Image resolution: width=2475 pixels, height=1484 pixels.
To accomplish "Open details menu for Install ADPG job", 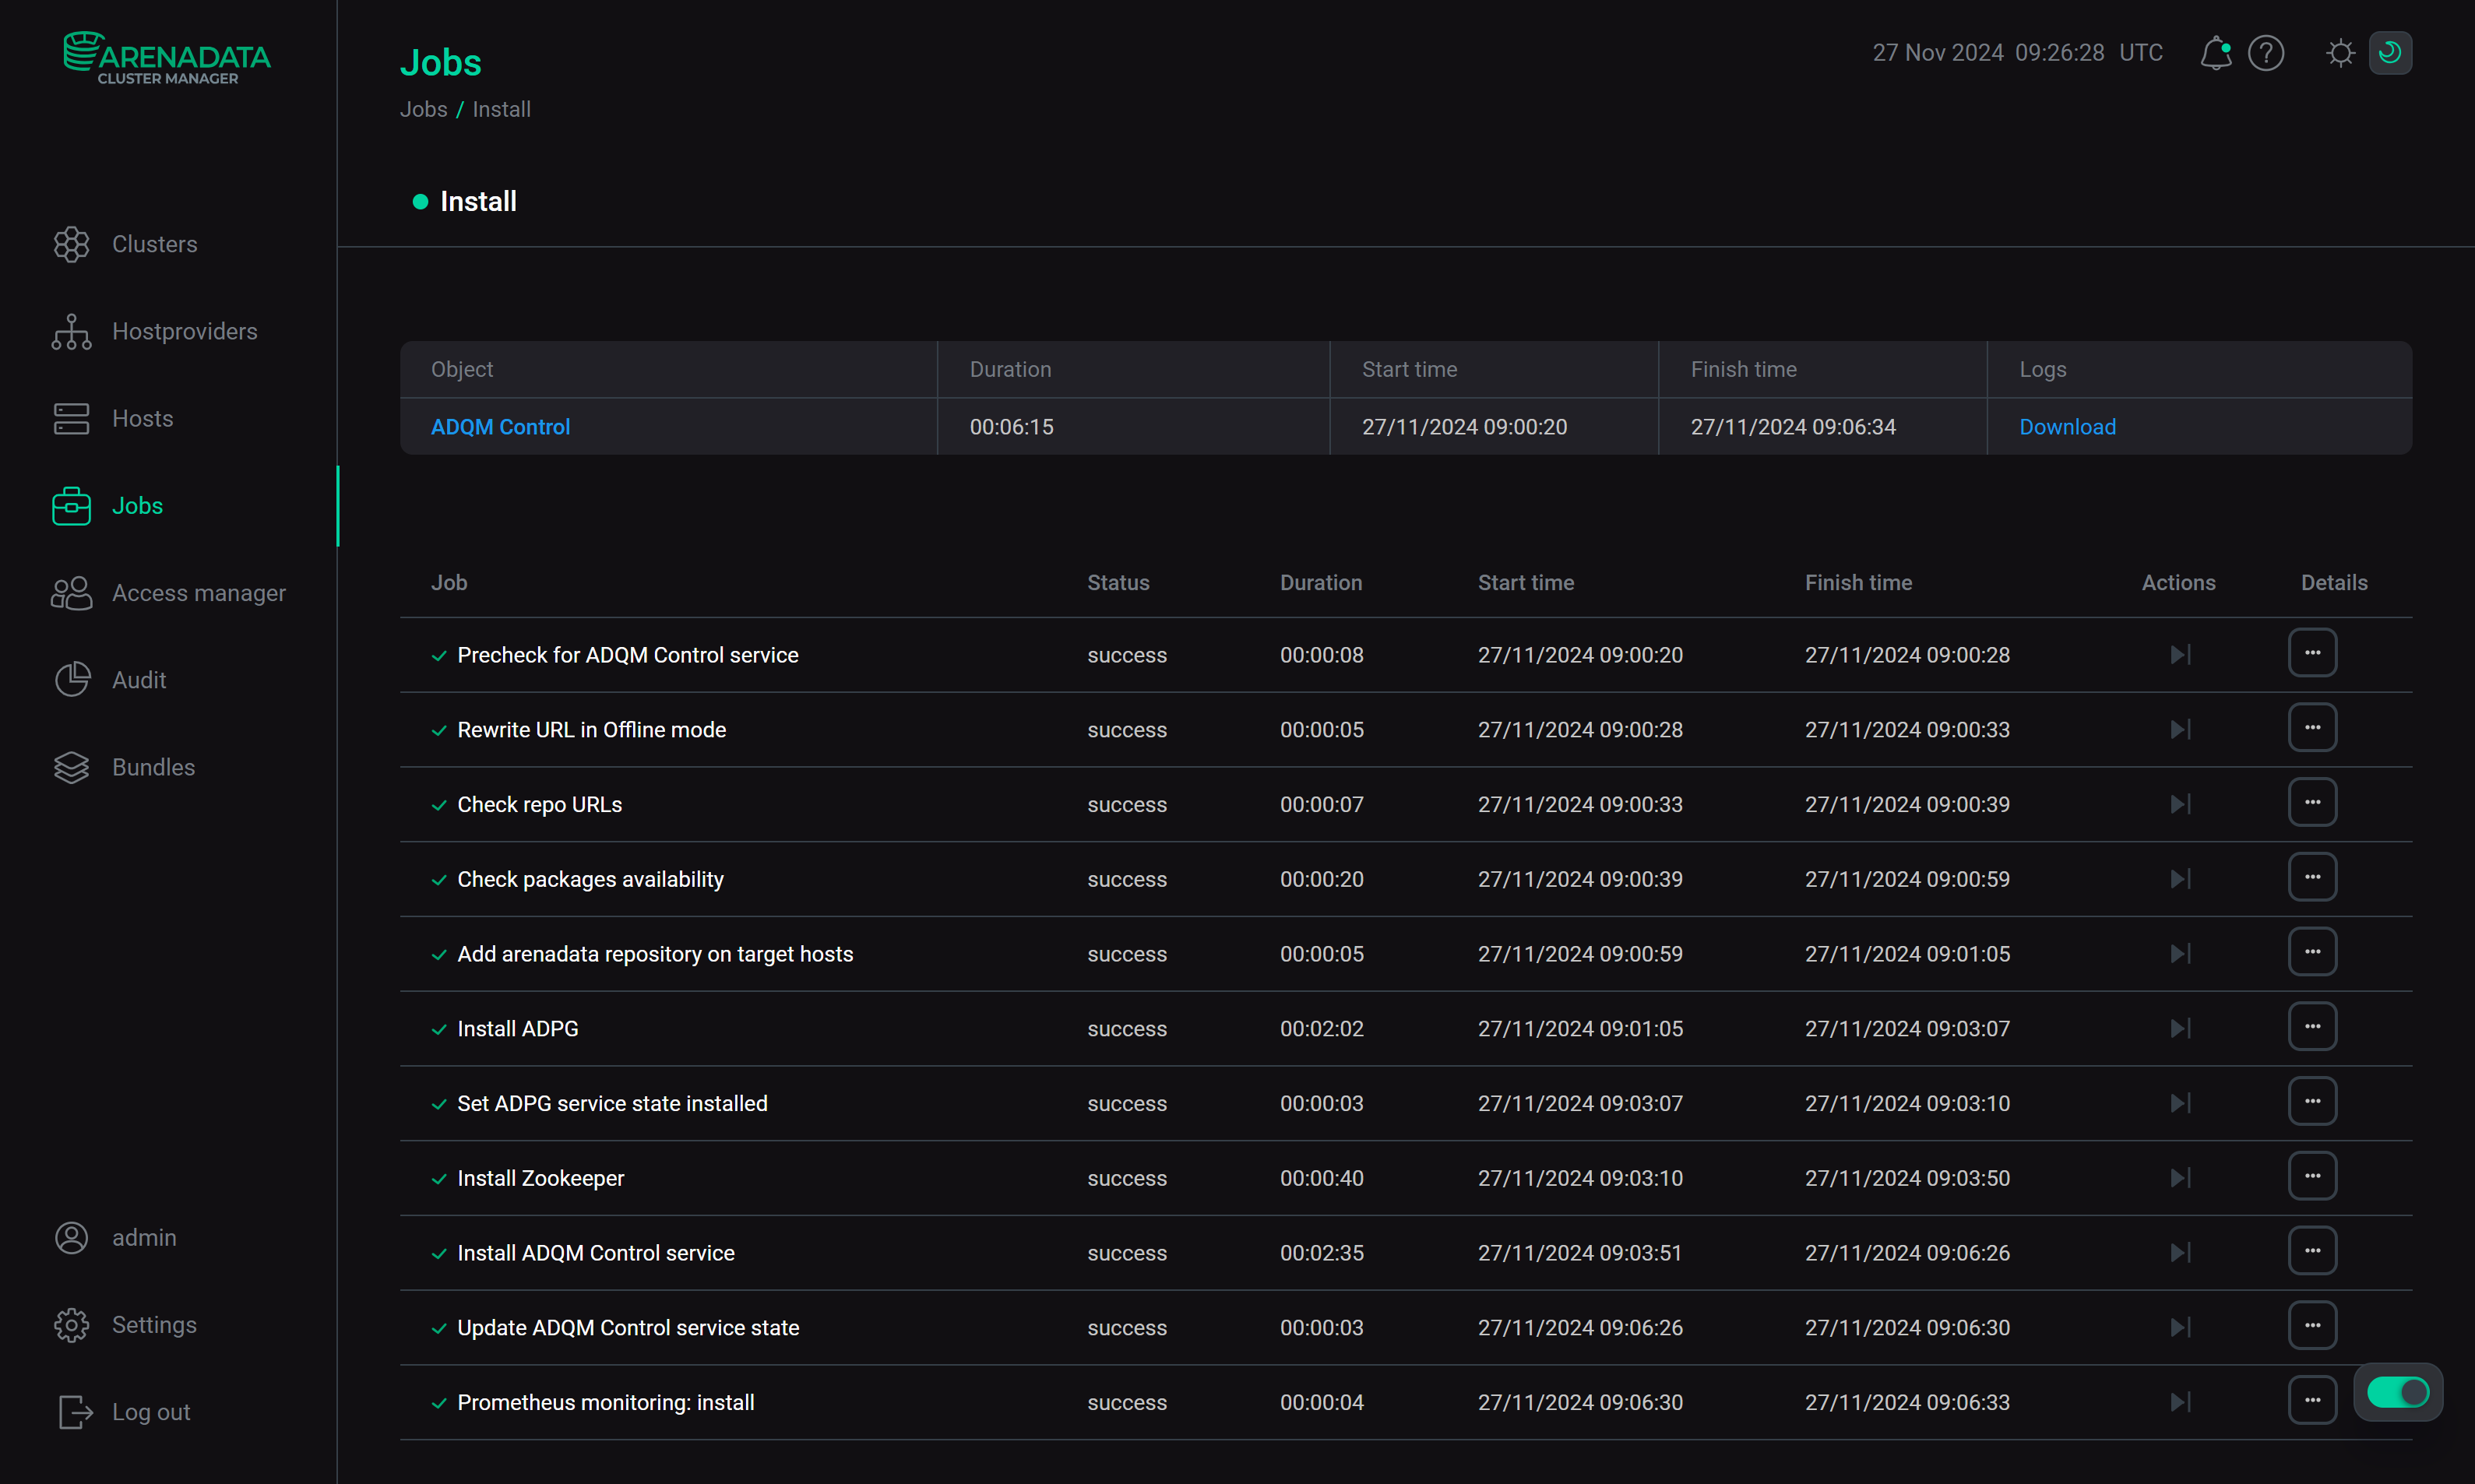I will 2312,1026.
